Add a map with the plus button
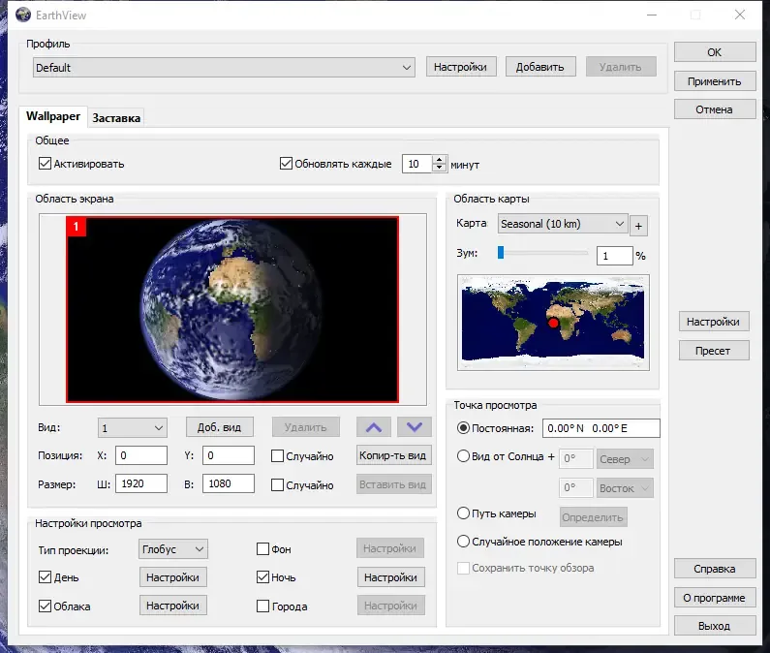770x653 pixels. tap(638, 226)
